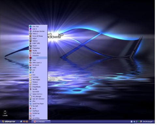Viewport: 163px width, 130px height.
Task: Launch Ultralingua German from the menu
Action: [38, 31]
